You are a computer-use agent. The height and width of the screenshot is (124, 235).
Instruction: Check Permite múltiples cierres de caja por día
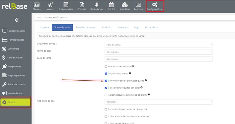(106, 109)
